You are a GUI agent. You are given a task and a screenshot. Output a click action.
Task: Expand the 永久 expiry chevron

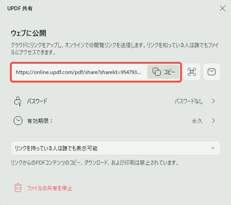point(213,121)
